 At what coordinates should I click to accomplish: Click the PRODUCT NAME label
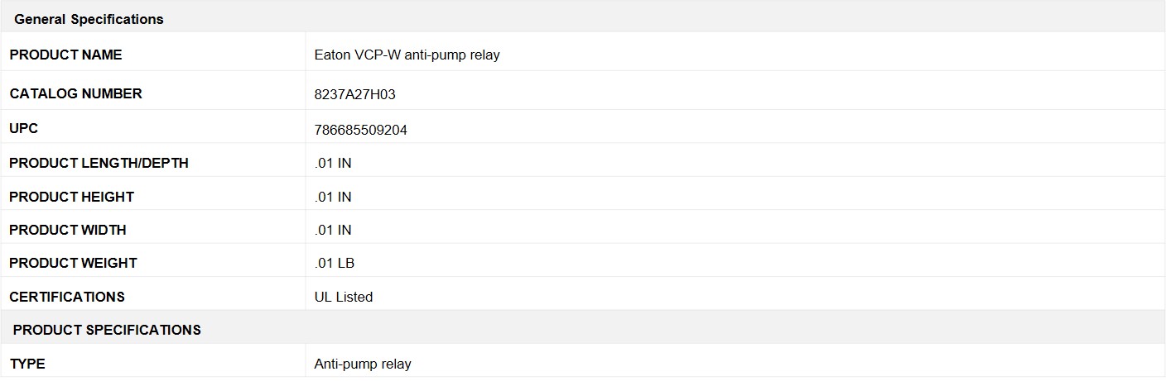click(65, 55)
